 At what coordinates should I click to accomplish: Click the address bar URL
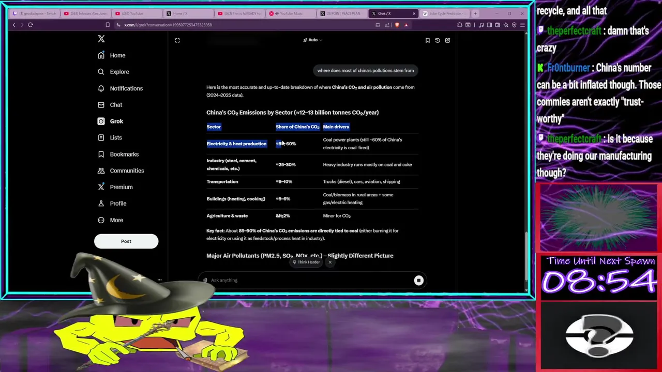[168, 25]
